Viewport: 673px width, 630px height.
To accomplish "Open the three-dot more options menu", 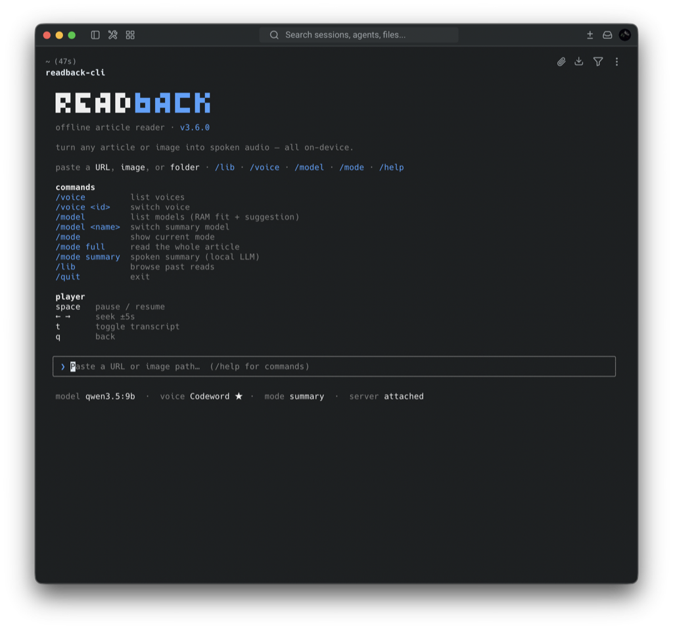I will [616, 62].
